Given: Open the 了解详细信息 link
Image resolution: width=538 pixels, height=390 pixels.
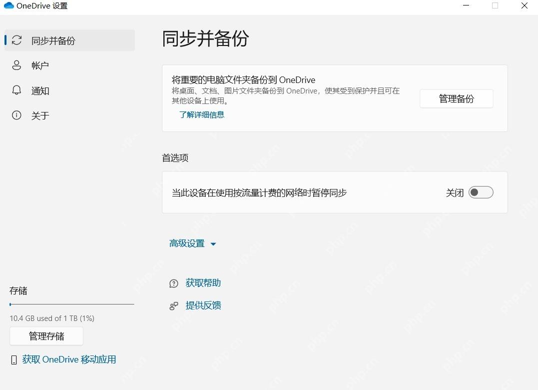Looking at the screenshot, I should [202, 114].
